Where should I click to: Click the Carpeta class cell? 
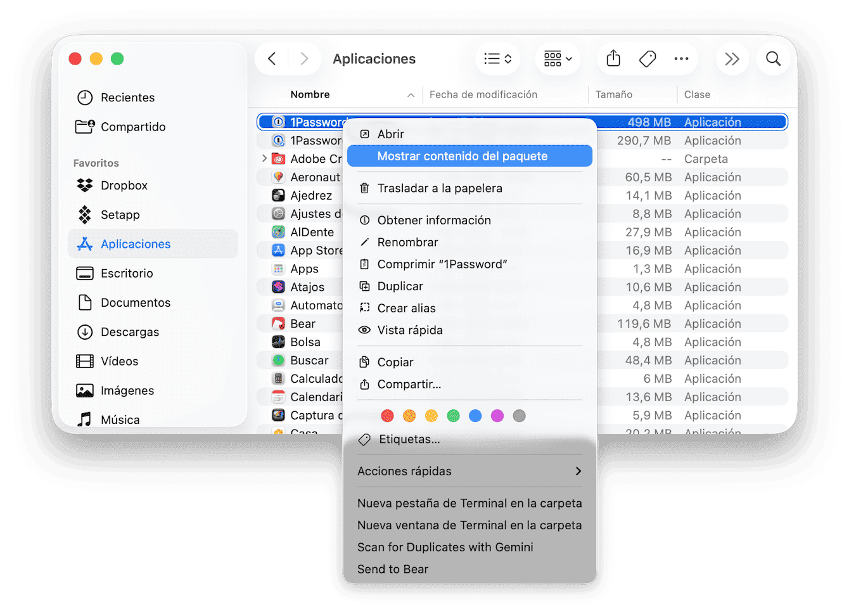pos(706,159)
